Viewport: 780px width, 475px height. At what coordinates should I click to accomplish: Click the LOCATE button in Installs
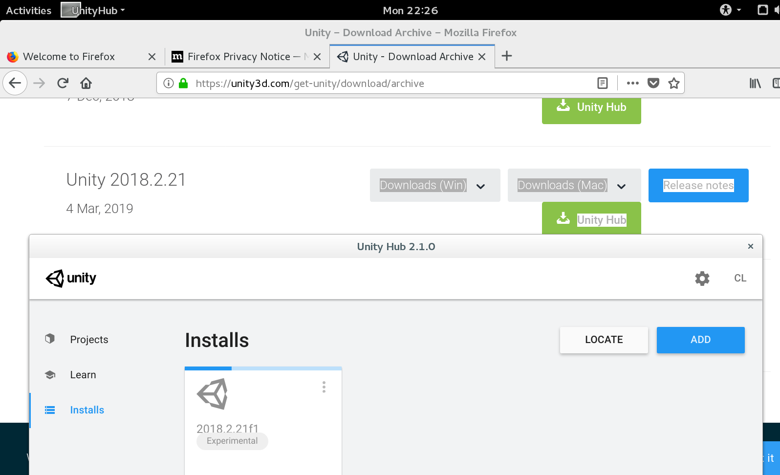pos(604,340)
